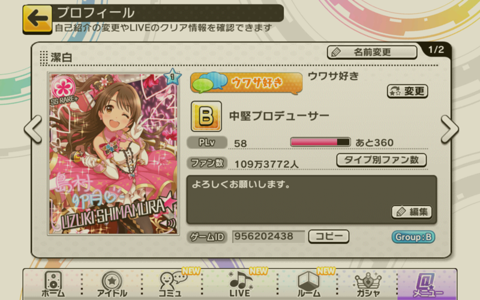
Task: Open the メニュー tab icon
Action: click(x=427, y=284)
